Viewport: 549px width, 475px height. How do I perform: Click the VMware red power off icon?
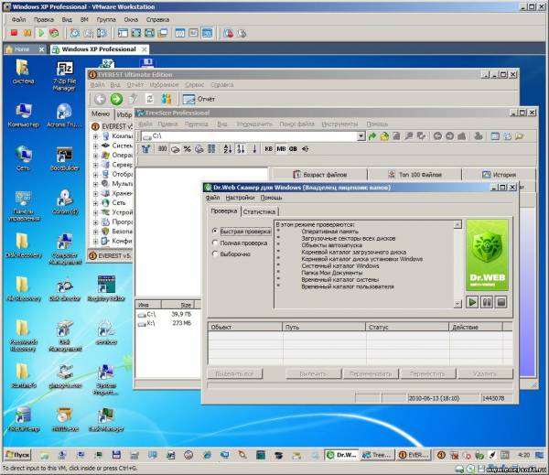pyautogui.click(x=14, y=33)
